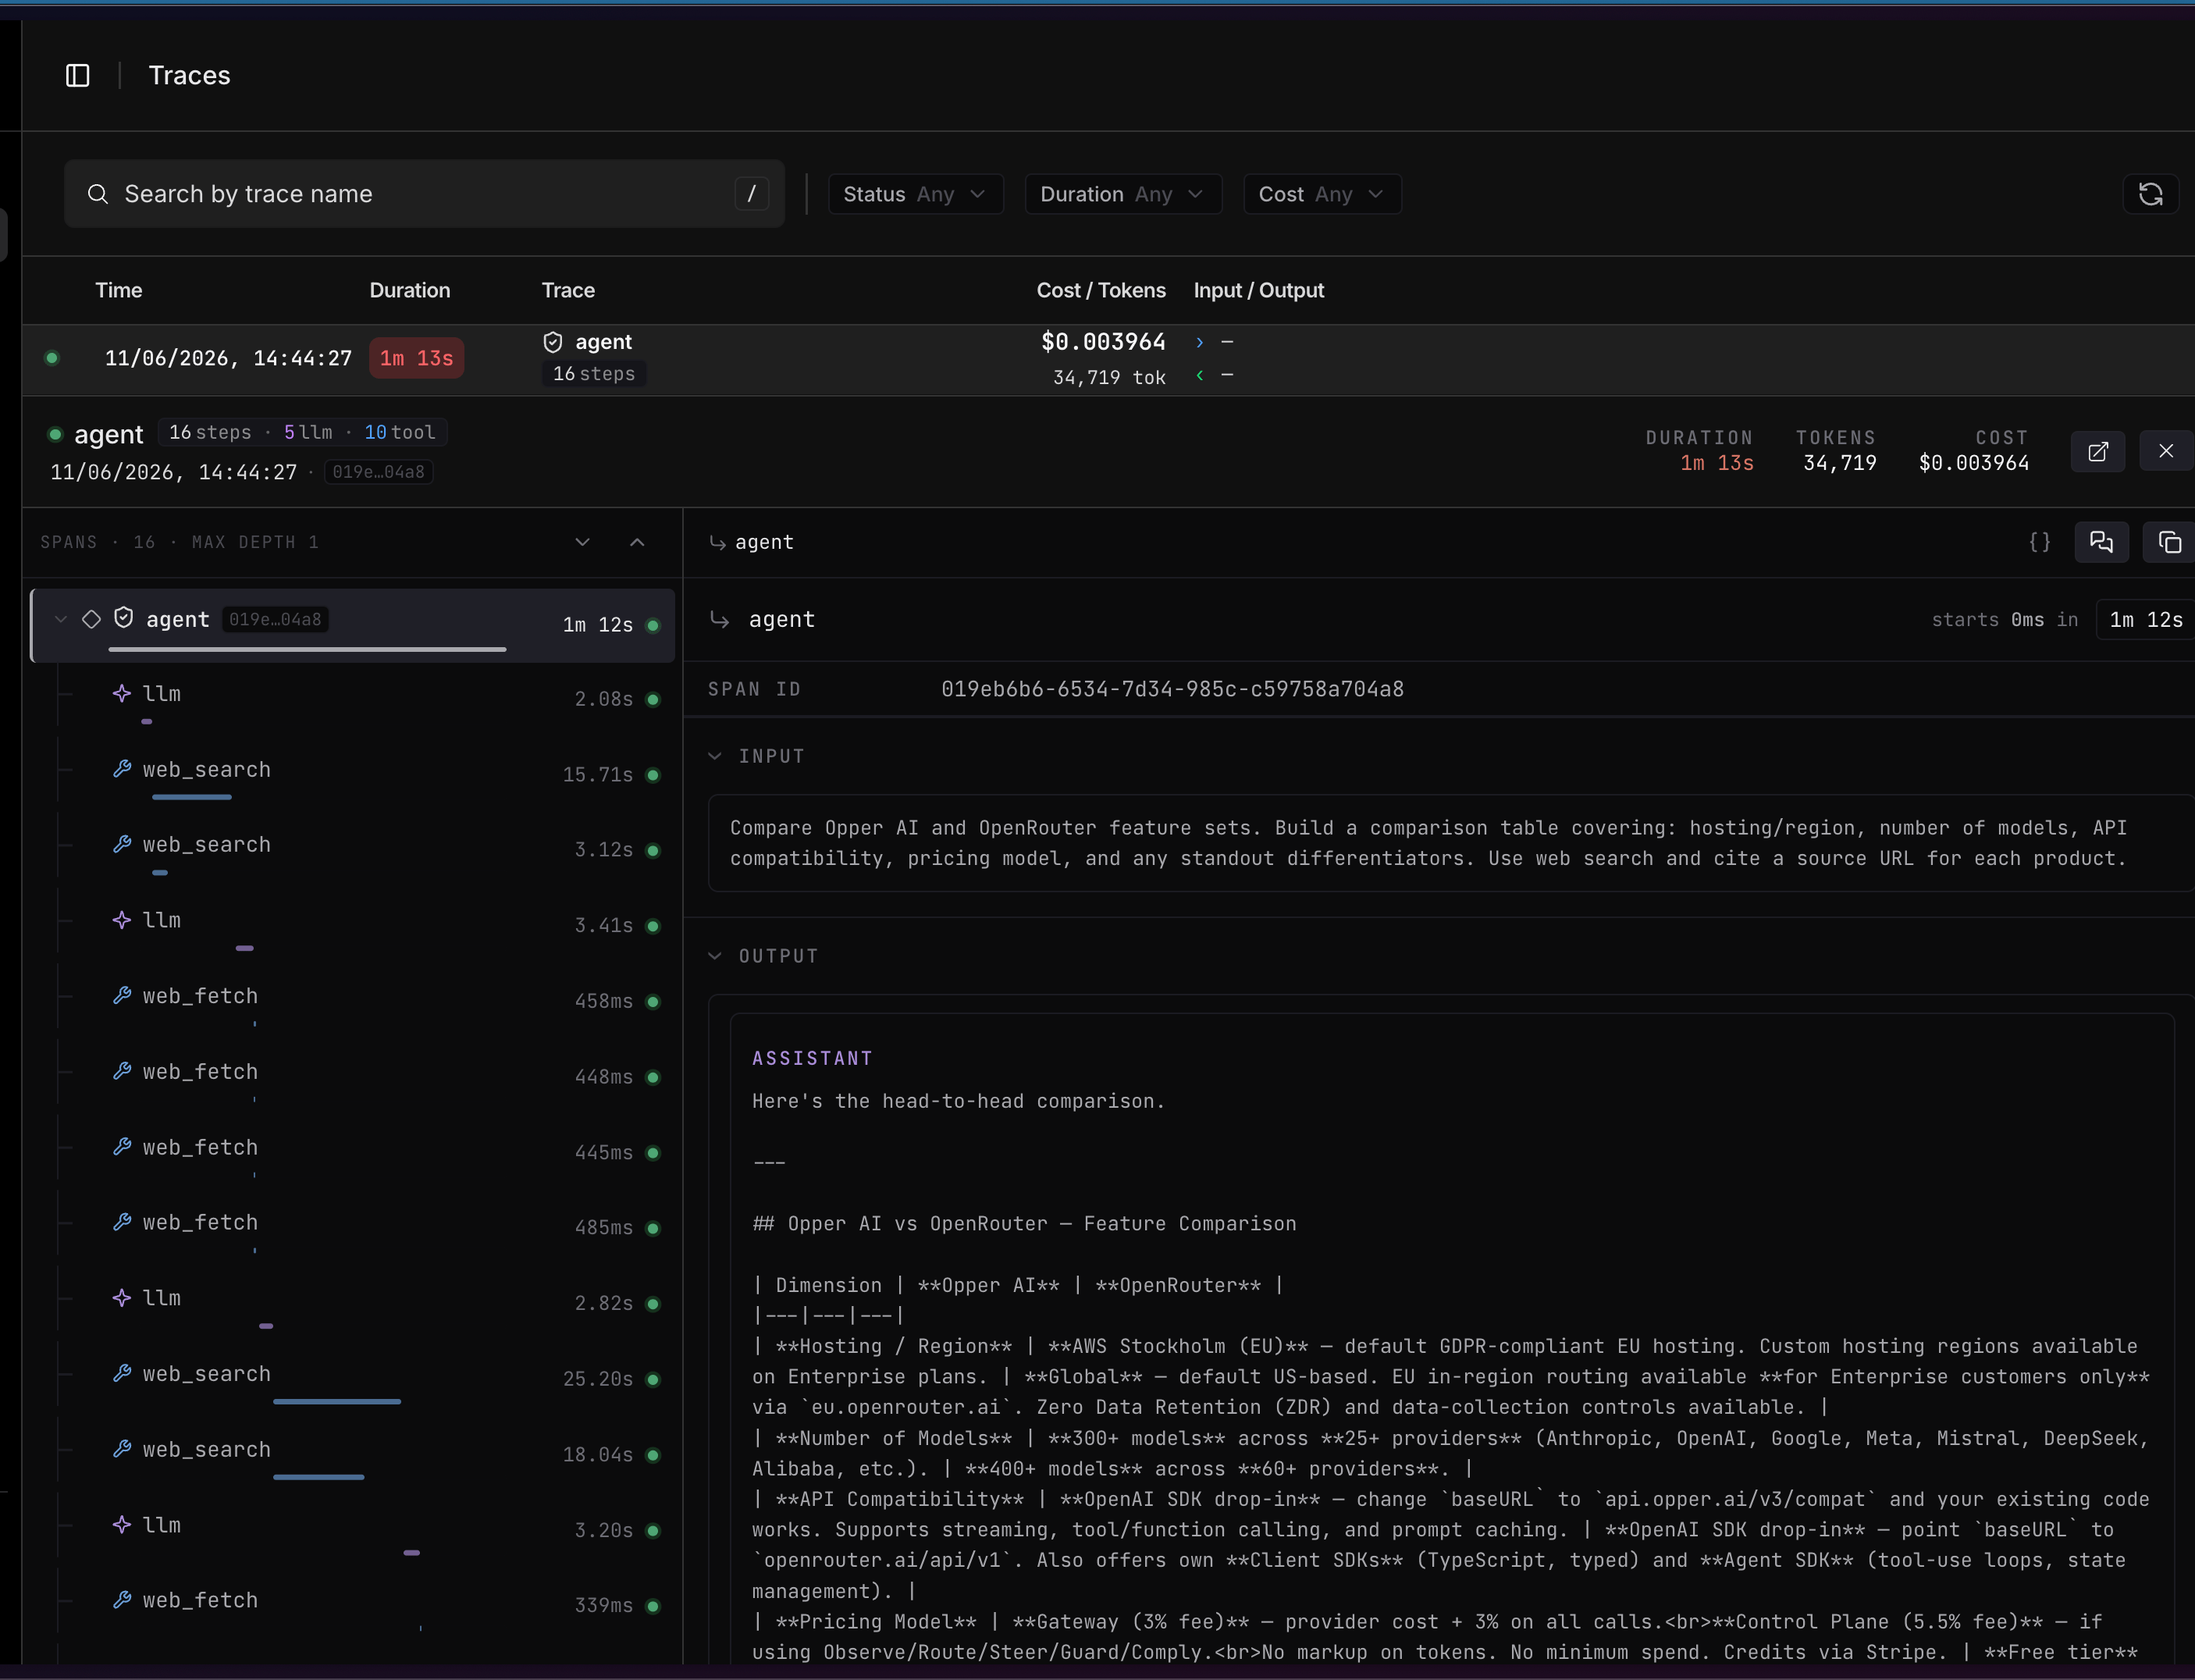Viewport: 2195px width, 1680px height.
Task: Click the wrench icon of the 339ms web_fetch span
Action: [x=122, y=1600]
